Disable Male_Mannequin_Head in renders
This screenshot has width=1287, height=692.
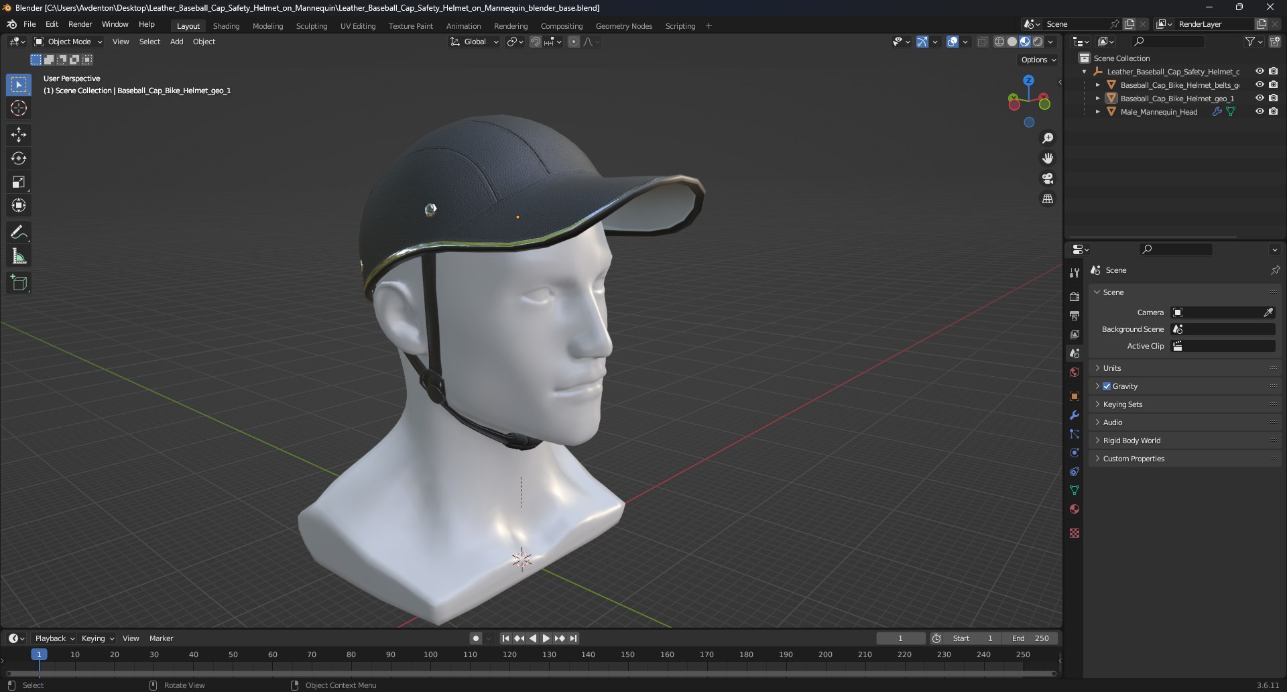tap(1273, 111)
